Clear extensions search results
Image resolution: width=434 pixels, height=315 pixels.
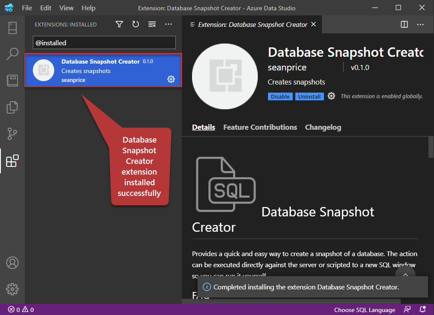tap(152, 24)
